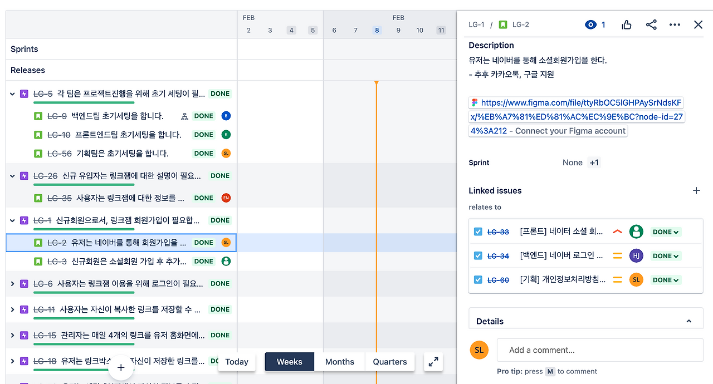The image size is (713, 384).
Task: Toggle the checkbox for LG-34
Action: [477, 255]
